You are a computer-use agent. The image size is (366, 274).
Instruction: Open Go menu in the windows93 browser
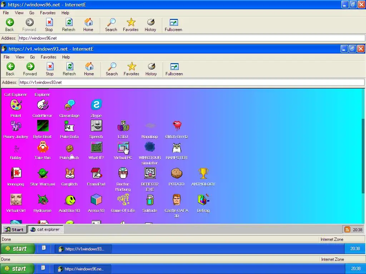coord(33,57)
